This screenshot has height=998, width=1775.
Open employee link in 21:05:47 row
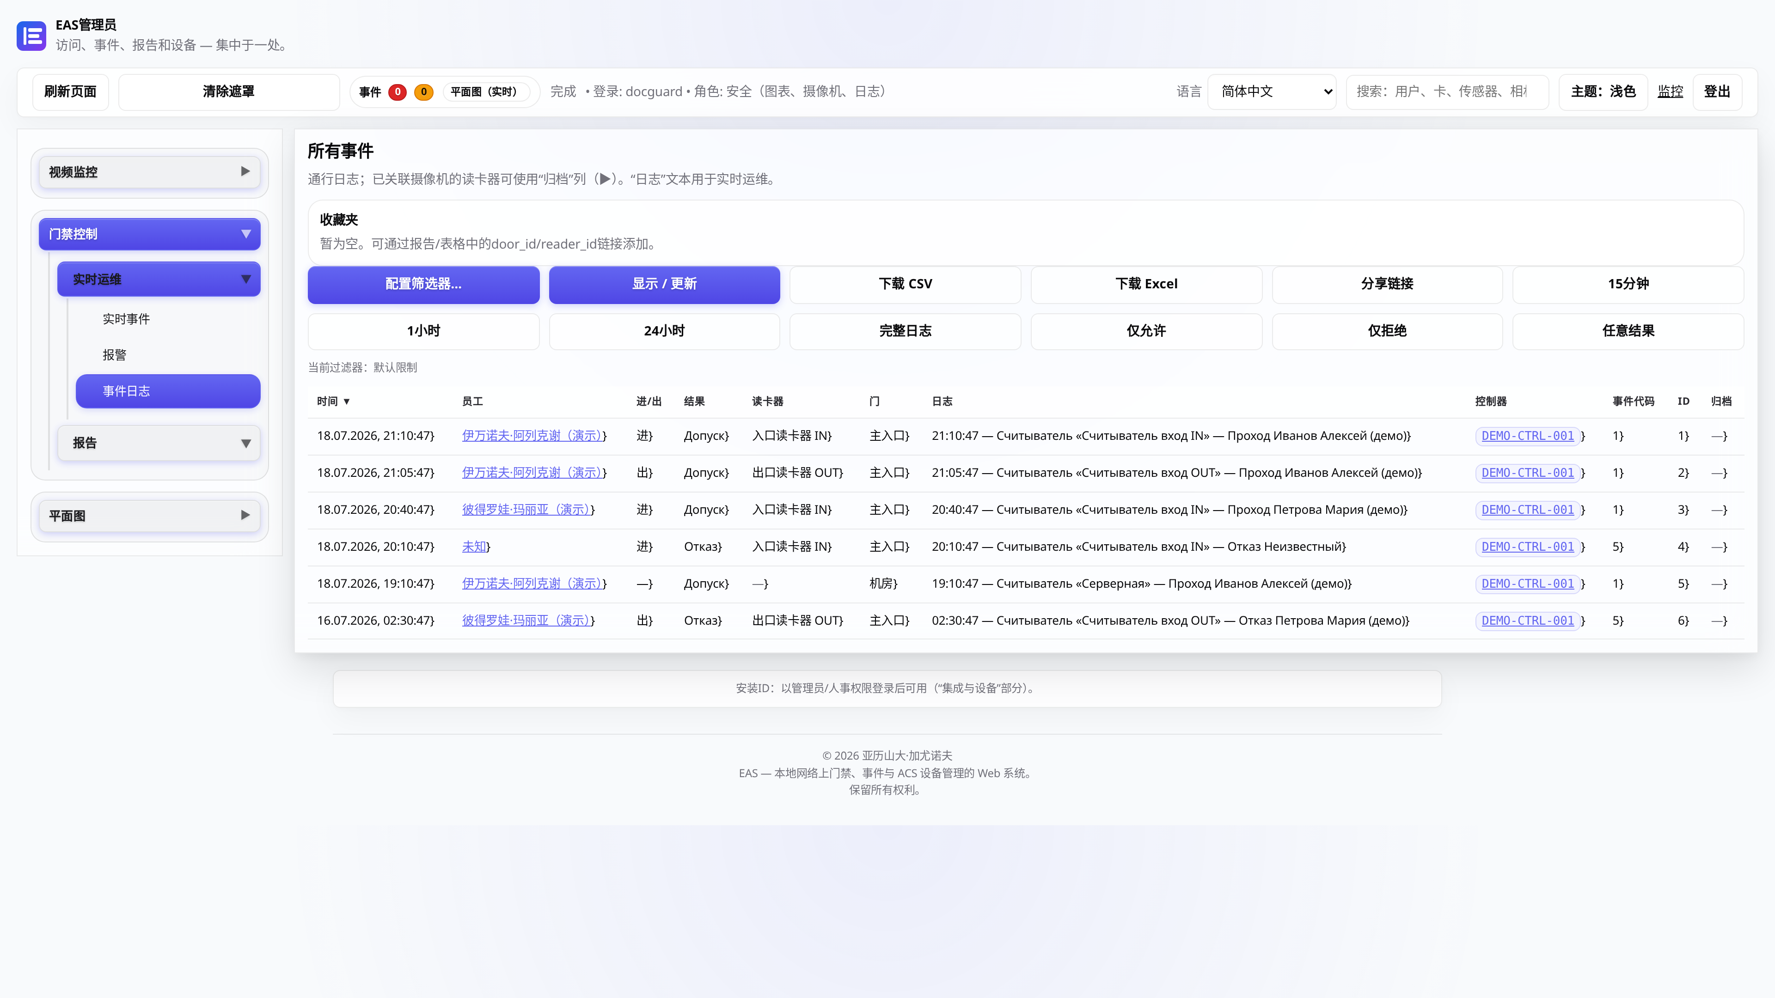[x=531, y=473]
